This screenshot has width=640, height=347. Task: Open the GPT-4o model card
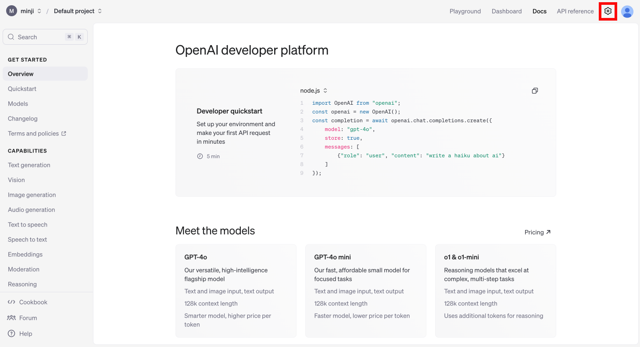pyautogui.click(x=236, y=291)
